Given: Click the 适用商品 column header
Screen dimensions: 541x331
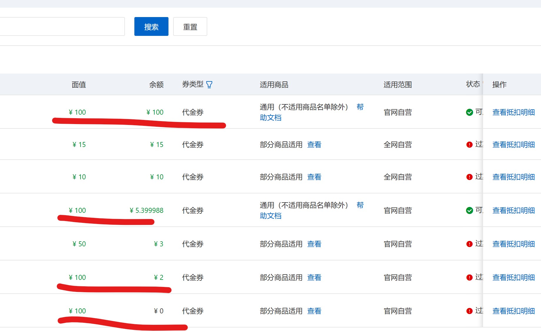Looking at the screenshot, I should click(x=274, y=85).
